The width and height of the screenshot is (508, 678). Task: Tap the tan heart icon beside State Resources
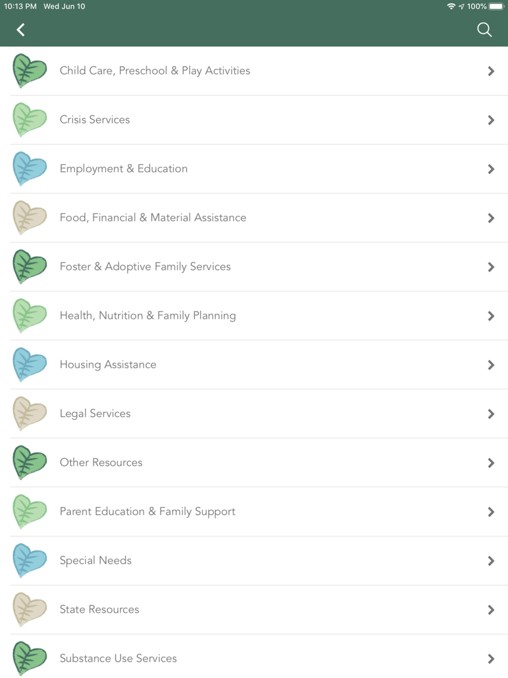pyautogui.click(x=29, y=609)
